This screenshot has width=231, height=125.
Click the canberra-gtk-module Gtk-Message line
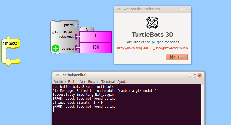104,91
